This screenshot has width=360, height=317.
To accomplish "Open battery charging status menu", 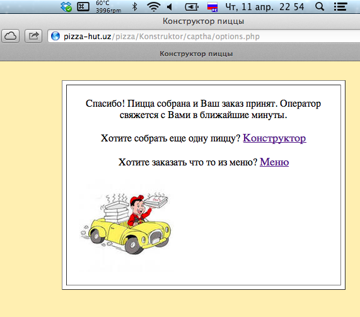I will pos(192,7).
